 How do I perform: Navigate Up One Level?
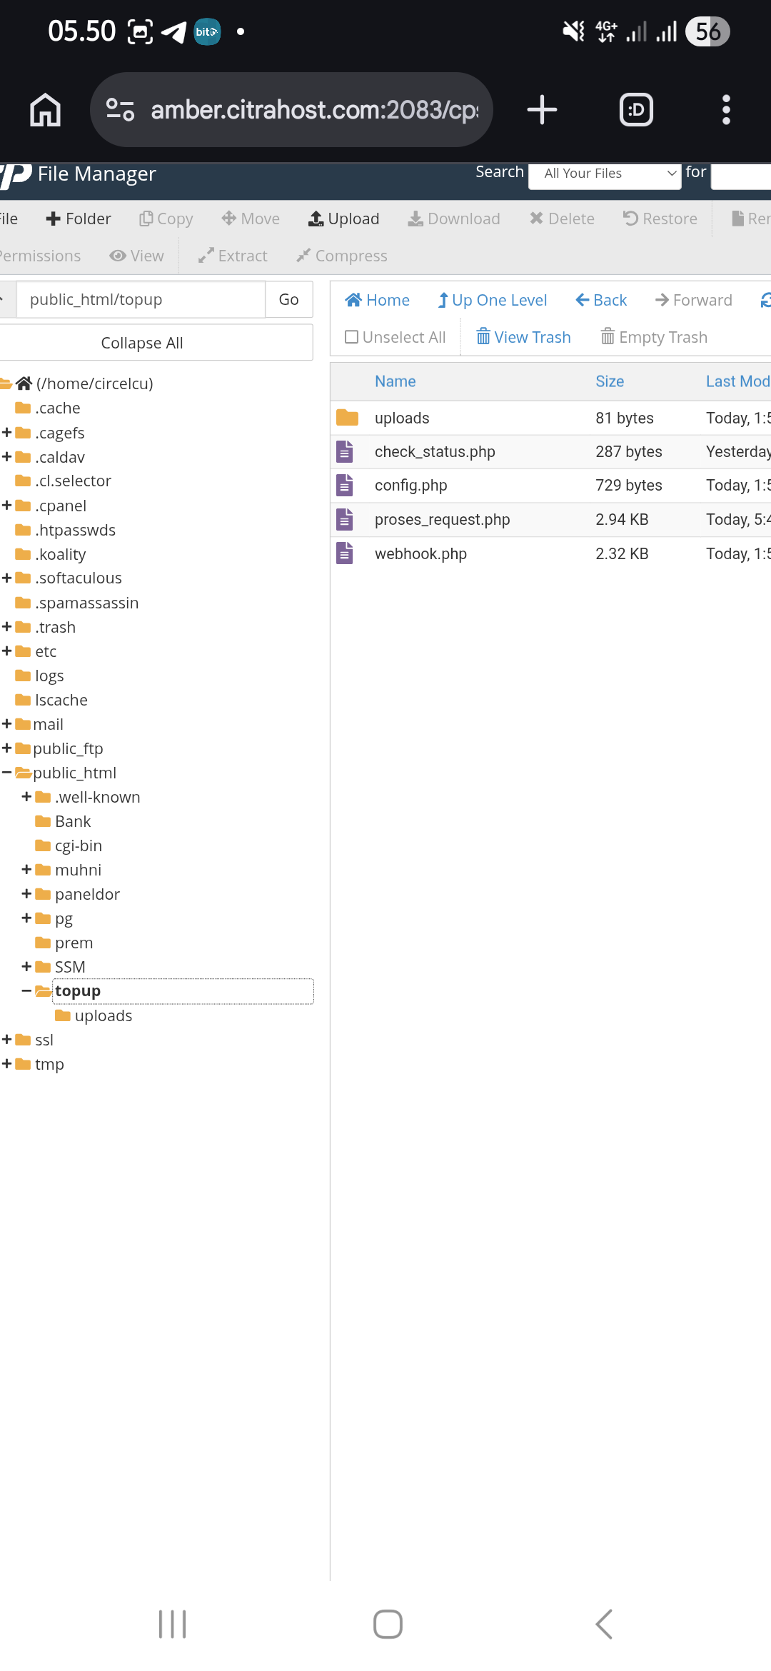[x=492, y=300]
